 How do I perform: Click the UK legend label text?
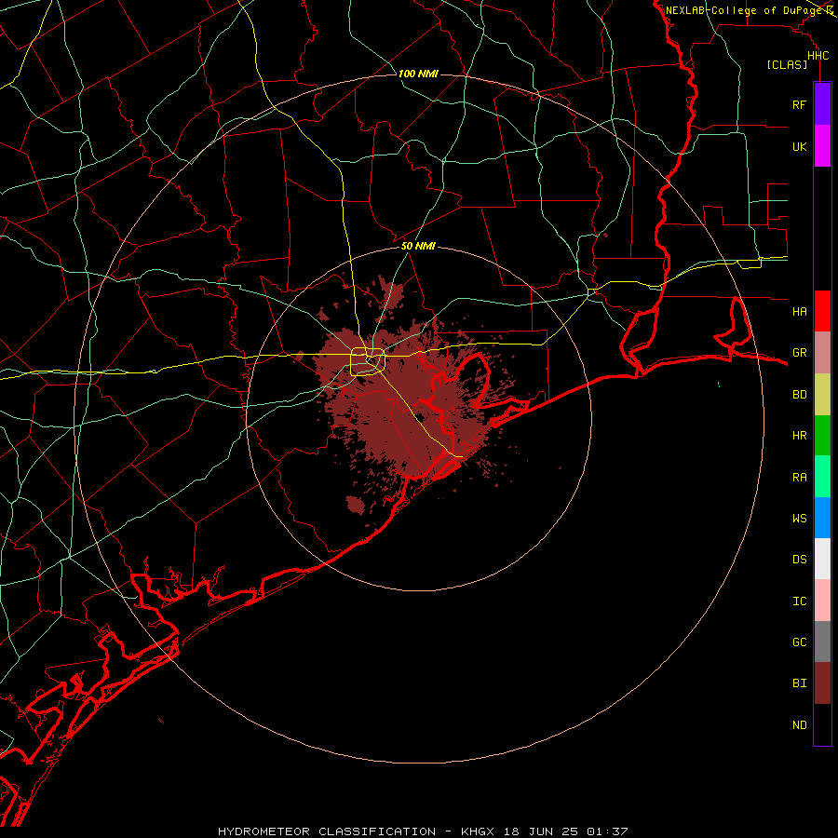799,146
